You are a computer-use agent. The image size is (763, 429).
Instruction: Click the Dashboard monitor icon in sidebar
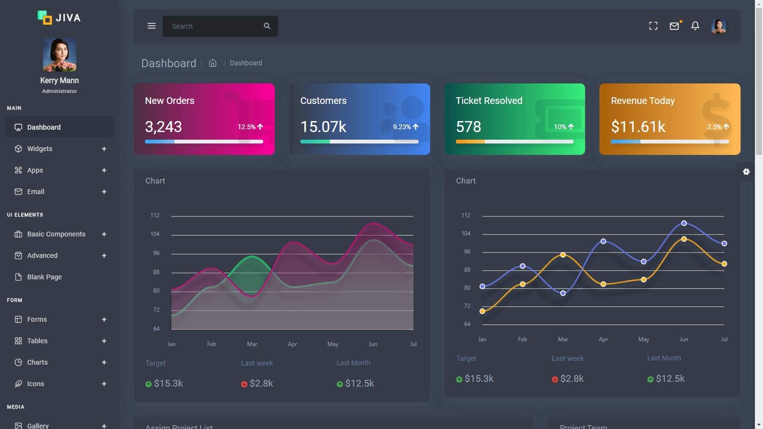click(19, 127)
